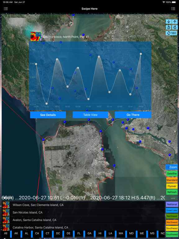Select the AK state tab
The width and height of the screenshot is (179, 239).
tap(16, 233)
